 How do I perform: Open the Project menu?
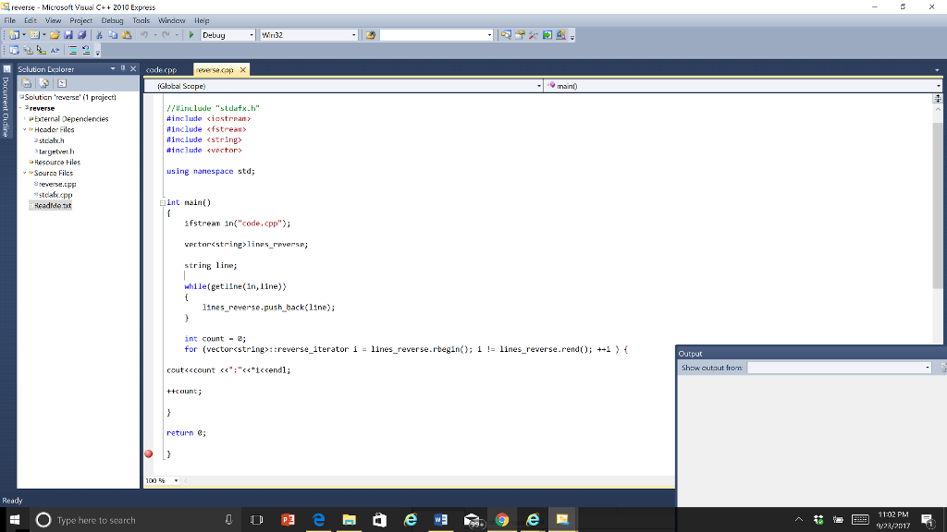pos(81,20)
